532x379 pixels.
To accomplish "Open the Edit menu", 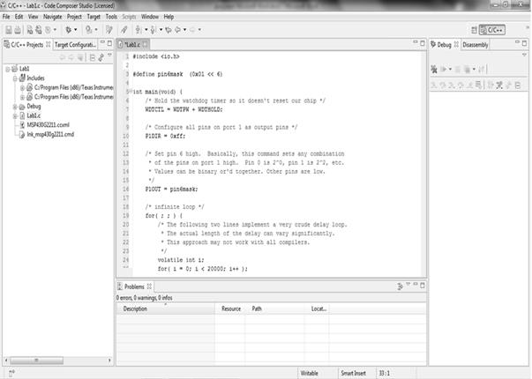I will pyautogui.click(x=19, y=17).
